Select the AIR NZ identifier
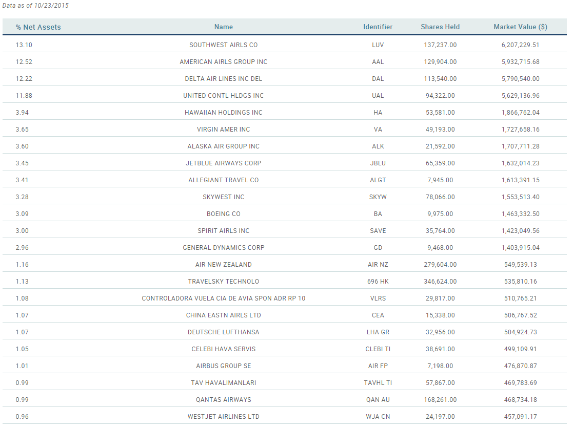The width and height of the screenshot is (574, 429). point(378,264)
